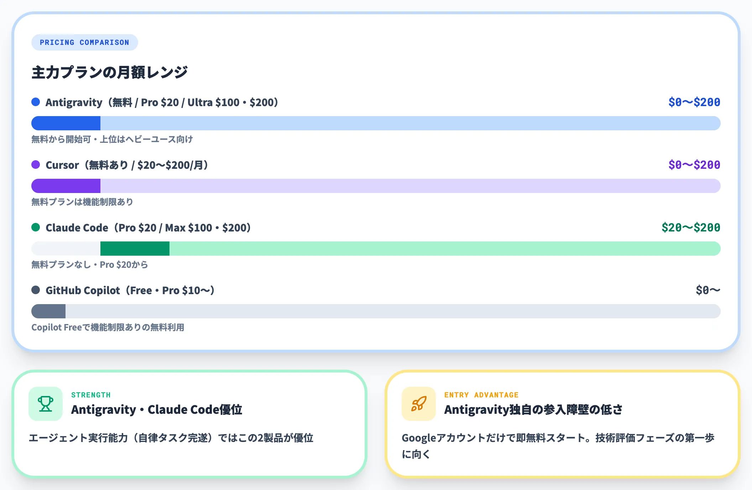Click the GitHub Copilot plan label text
Image resolution: width=752 pixels, height=490 pixels.
(x=130, y=290)
